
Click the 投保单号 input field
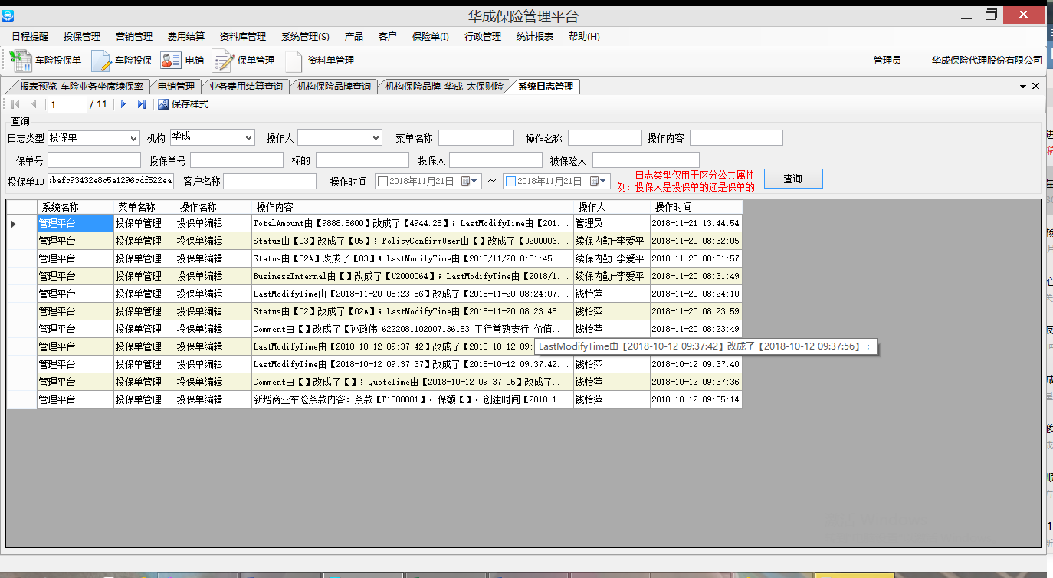tap(237, 160)
